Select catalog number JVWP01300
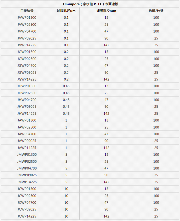This screenshot has height=221, width=180. pos(27,17)
